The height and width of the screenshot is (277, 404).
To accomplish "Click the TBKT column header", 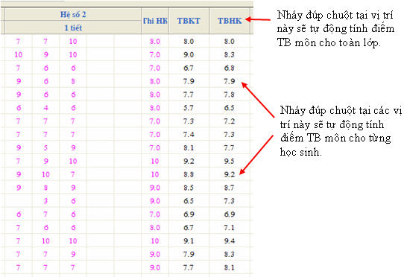I will pos(189,21).
